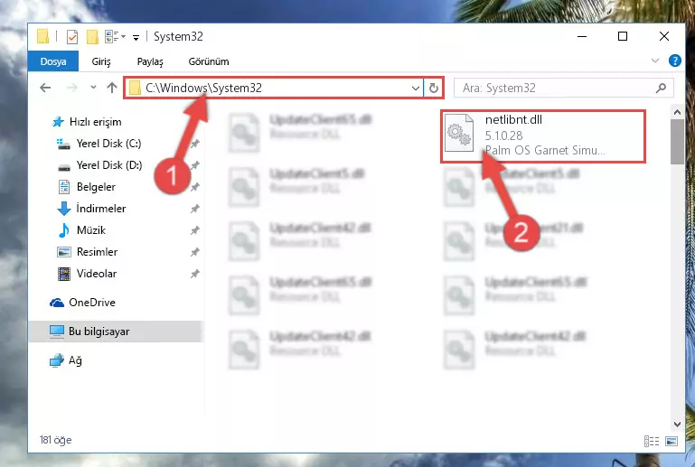Click the Müzik note icon
Screen dimensions: 695x467
click(x=64, y=230)
